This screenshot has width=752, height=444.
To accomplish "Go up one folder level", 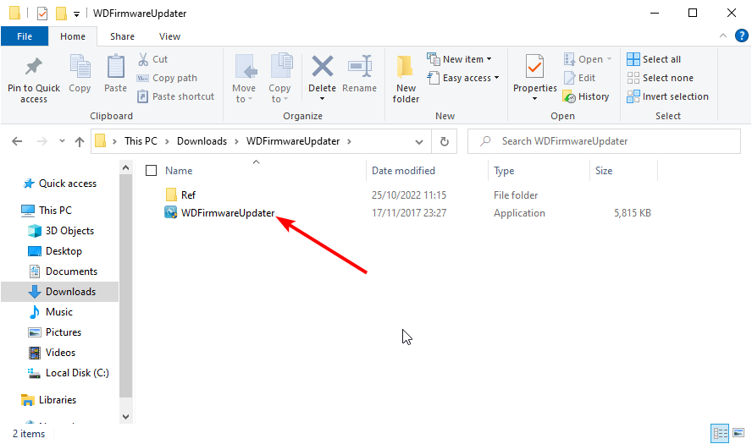I will (x=80, y=141).
